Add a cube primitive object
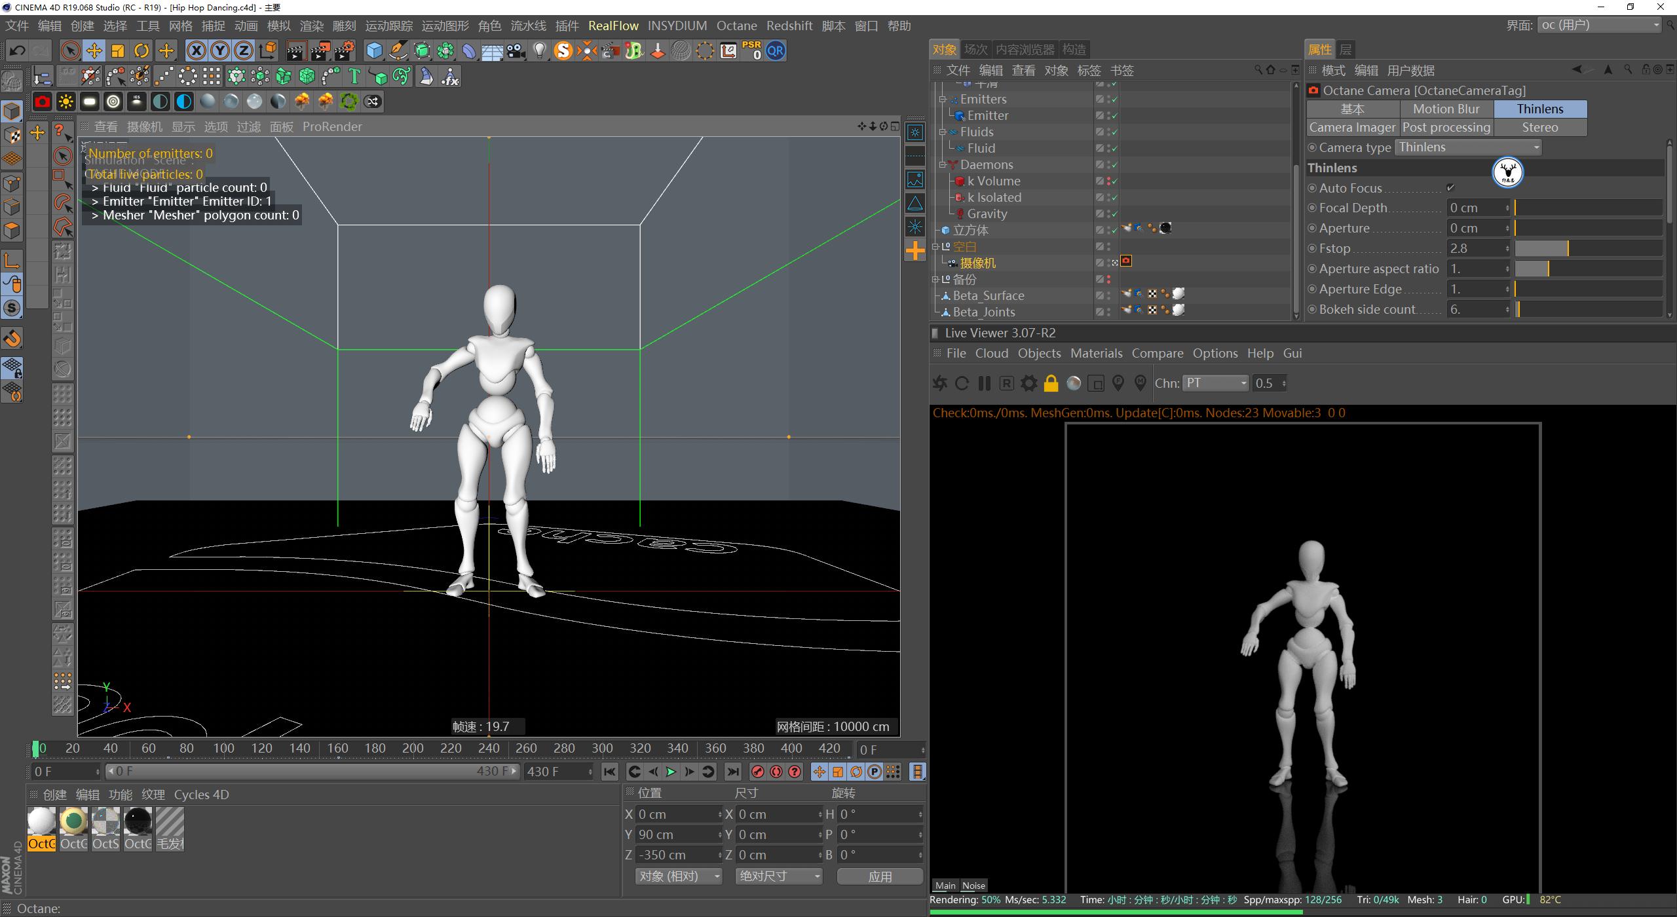The image size is (1677, 917). pyautogui.click(x=374, y=50)
